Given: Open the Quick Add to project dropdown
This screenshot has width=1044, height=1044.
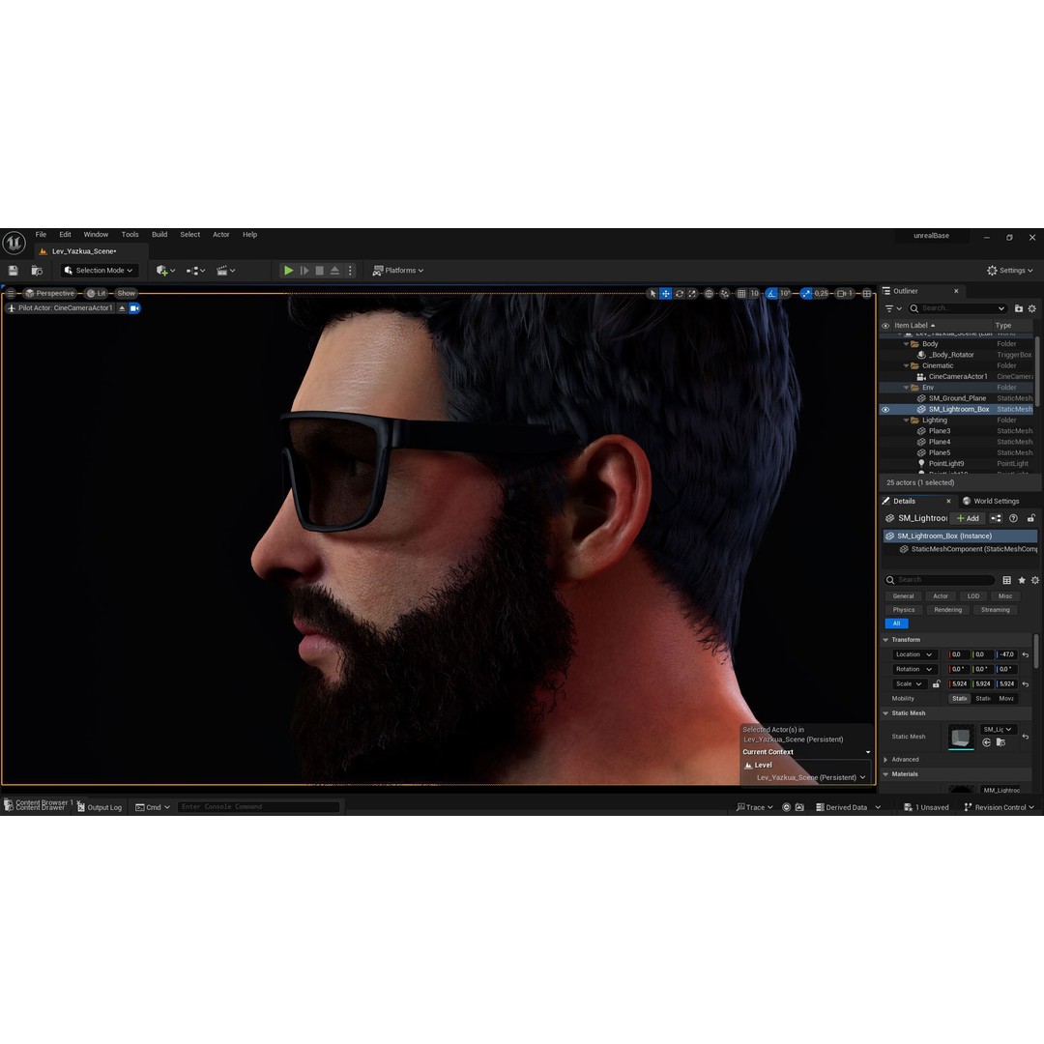Looking at the screenshot, I should (x=165, y=271).
